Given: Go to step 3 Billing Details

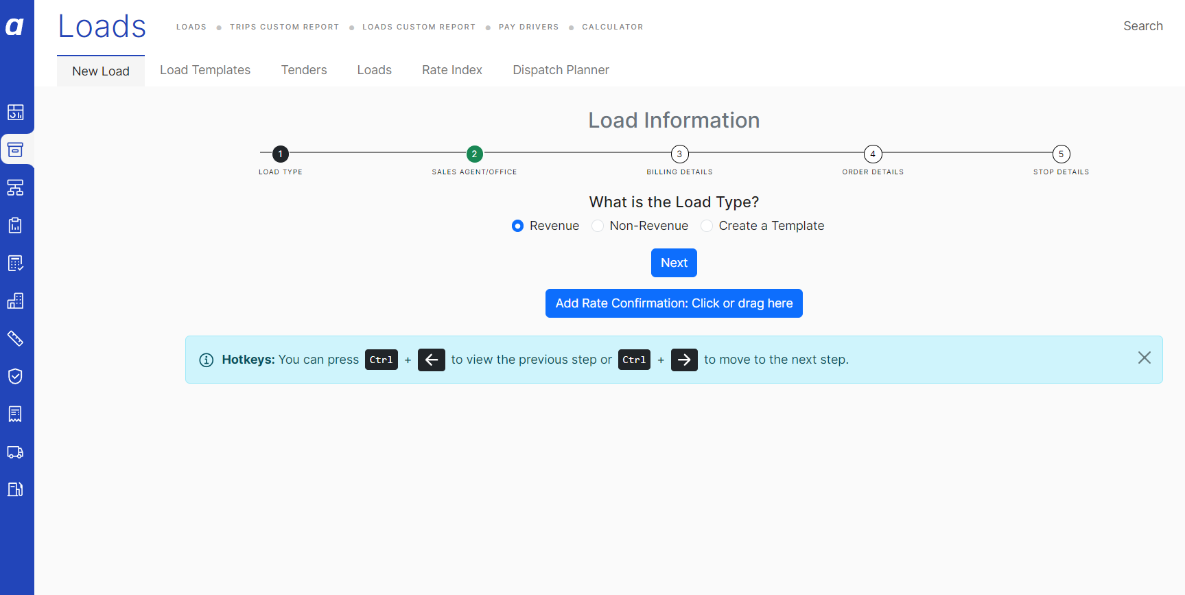Looking at the screenshot, I should coord(679,154).
